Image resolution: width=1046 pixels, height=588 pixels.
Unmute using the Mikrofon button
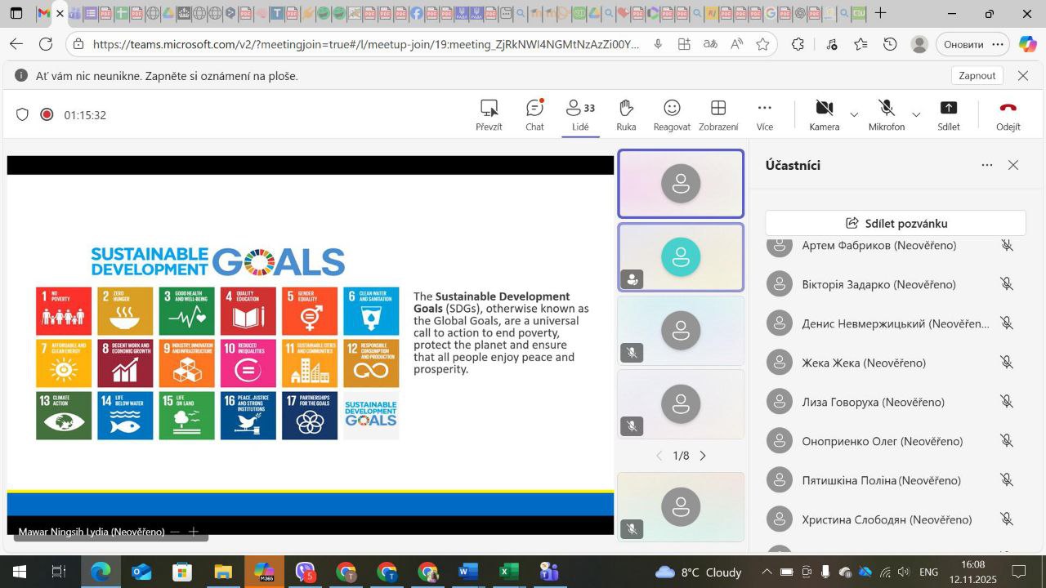coord(886,114)
